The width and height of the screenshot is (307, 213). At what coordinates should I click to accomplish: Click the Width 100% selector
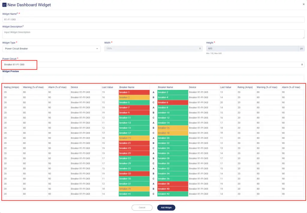[x=153, y=49]
